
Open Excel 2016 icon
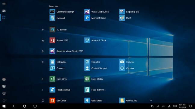coord(52,79)
